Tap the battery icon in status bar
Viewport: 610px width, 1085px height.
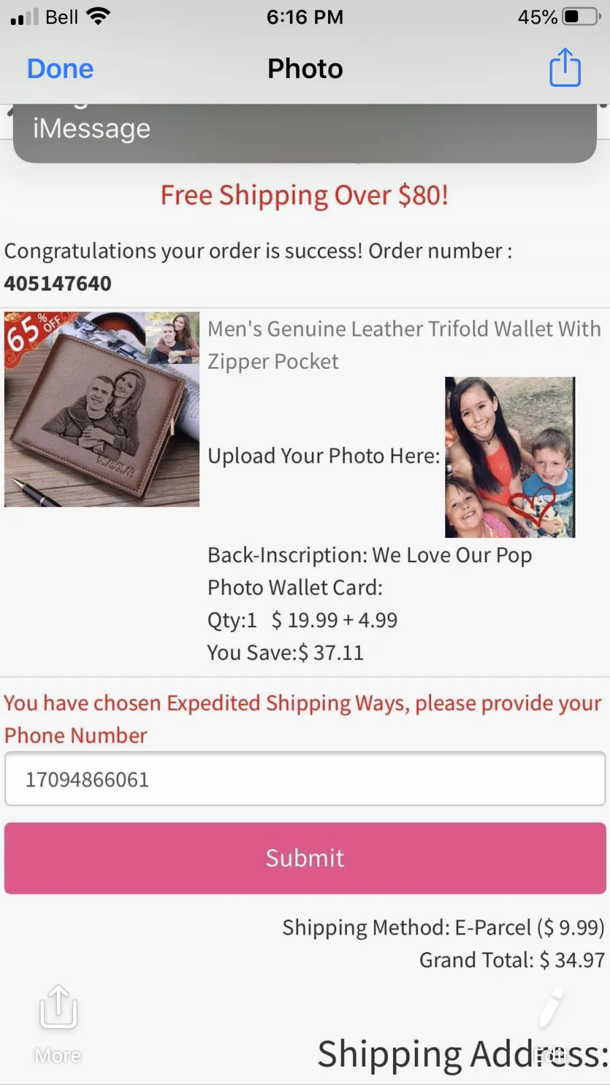pyautogui.click(x=581, y=16)
